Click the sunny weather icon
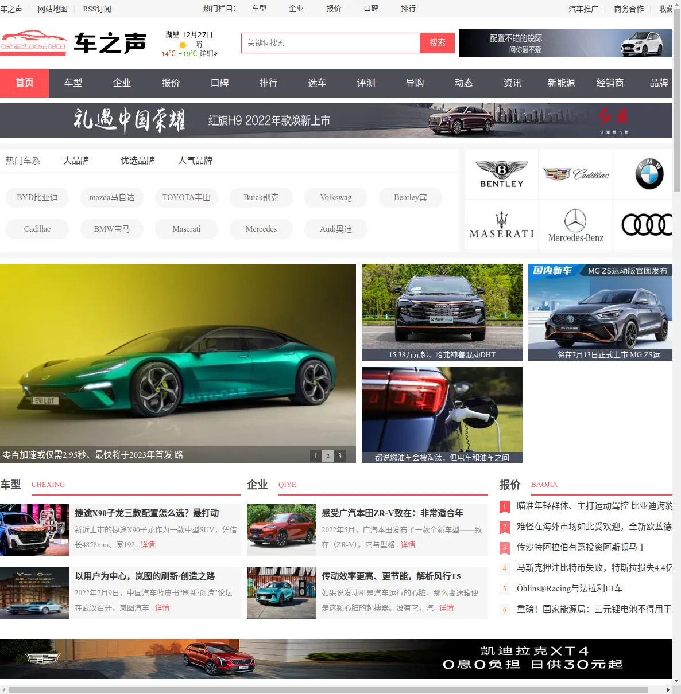The height and width of the screenshot is (694, 681). [x=183, y=45]
